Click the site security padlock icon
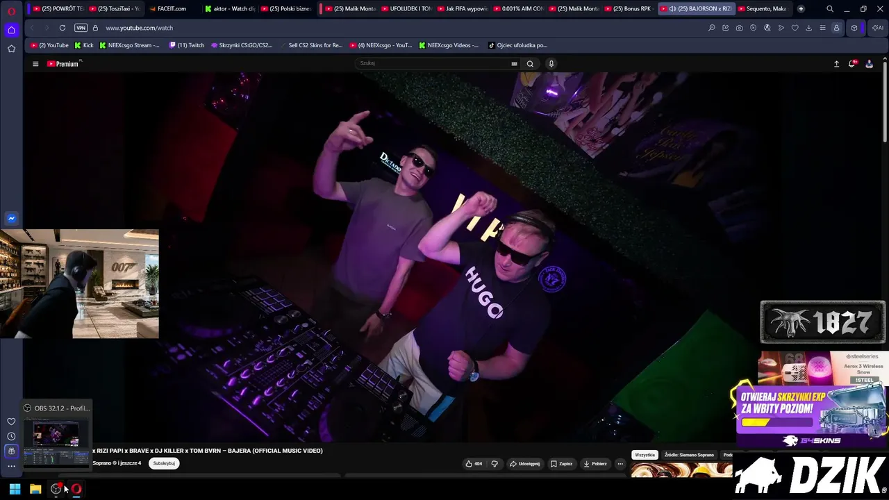The image size is (889, 500). coord(95,28)
